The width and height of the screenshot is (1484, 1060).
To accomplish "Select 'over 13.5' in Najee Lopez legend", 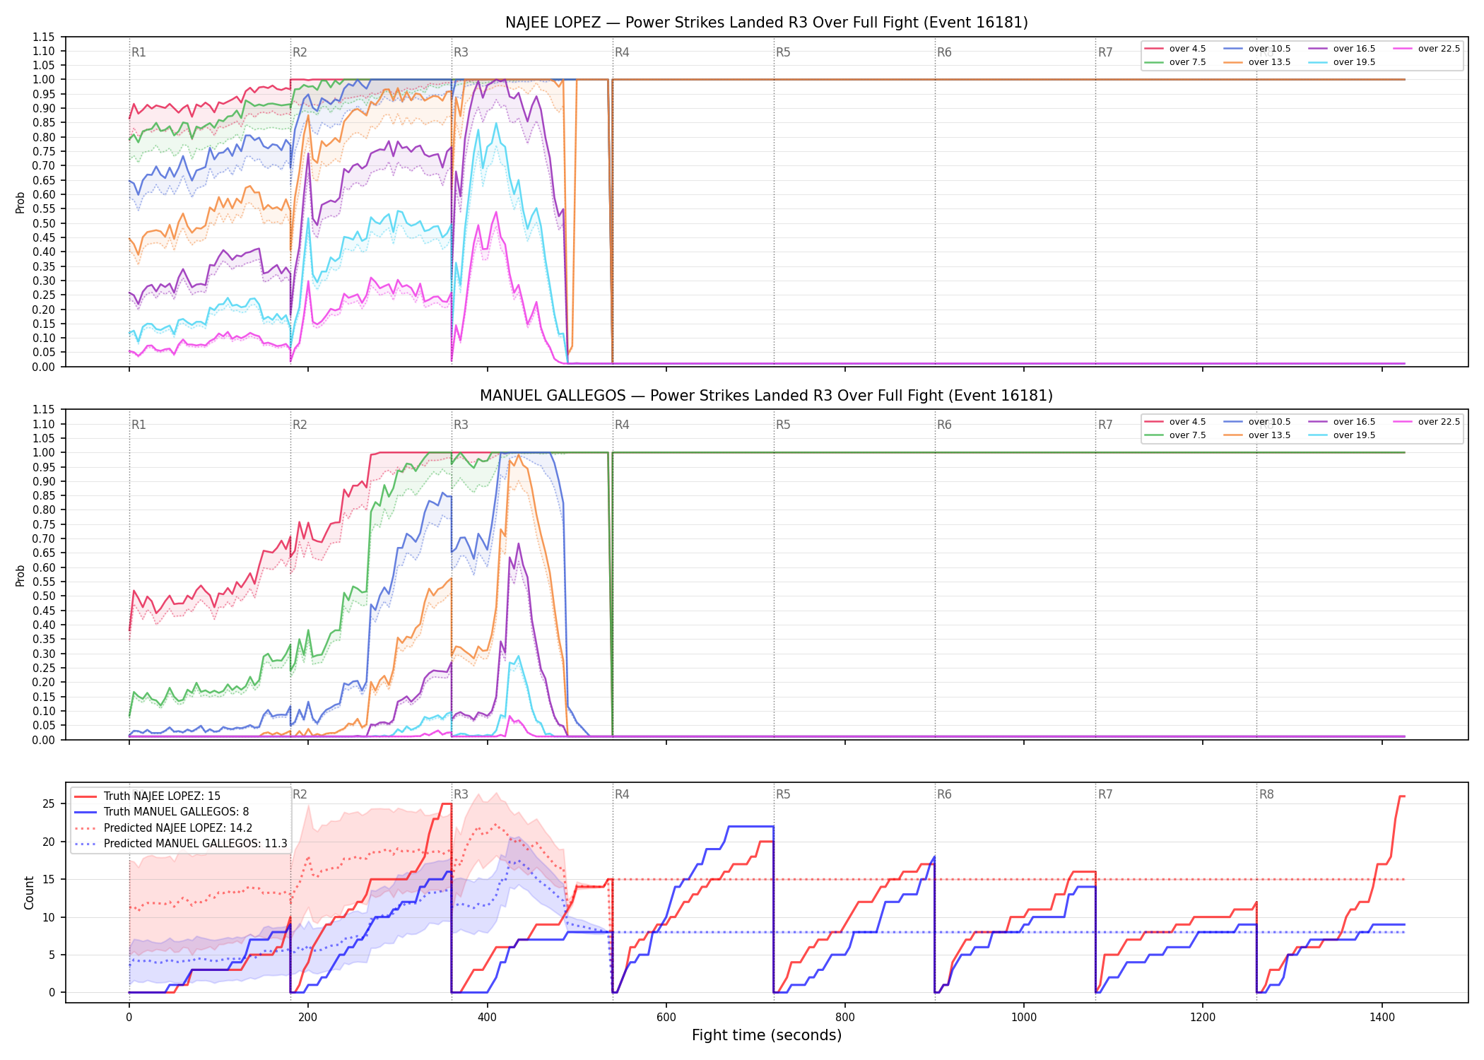I will [x=1257, y=62].
